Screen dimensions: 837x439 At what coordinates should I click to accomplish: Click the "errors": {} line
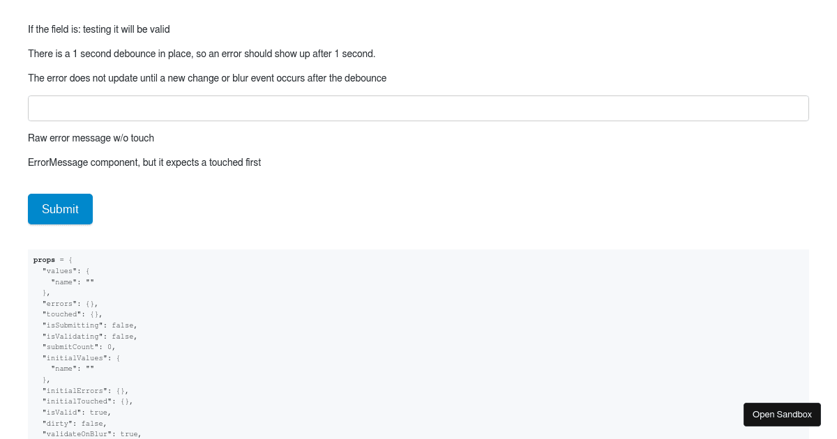70,303
